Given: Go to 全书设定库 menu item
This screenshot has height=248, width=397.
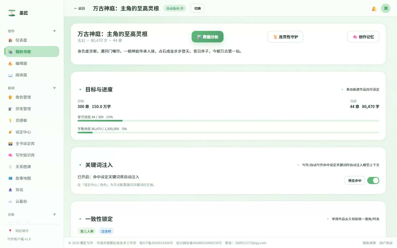Looking at the screenshot, I should pos(32,144).
